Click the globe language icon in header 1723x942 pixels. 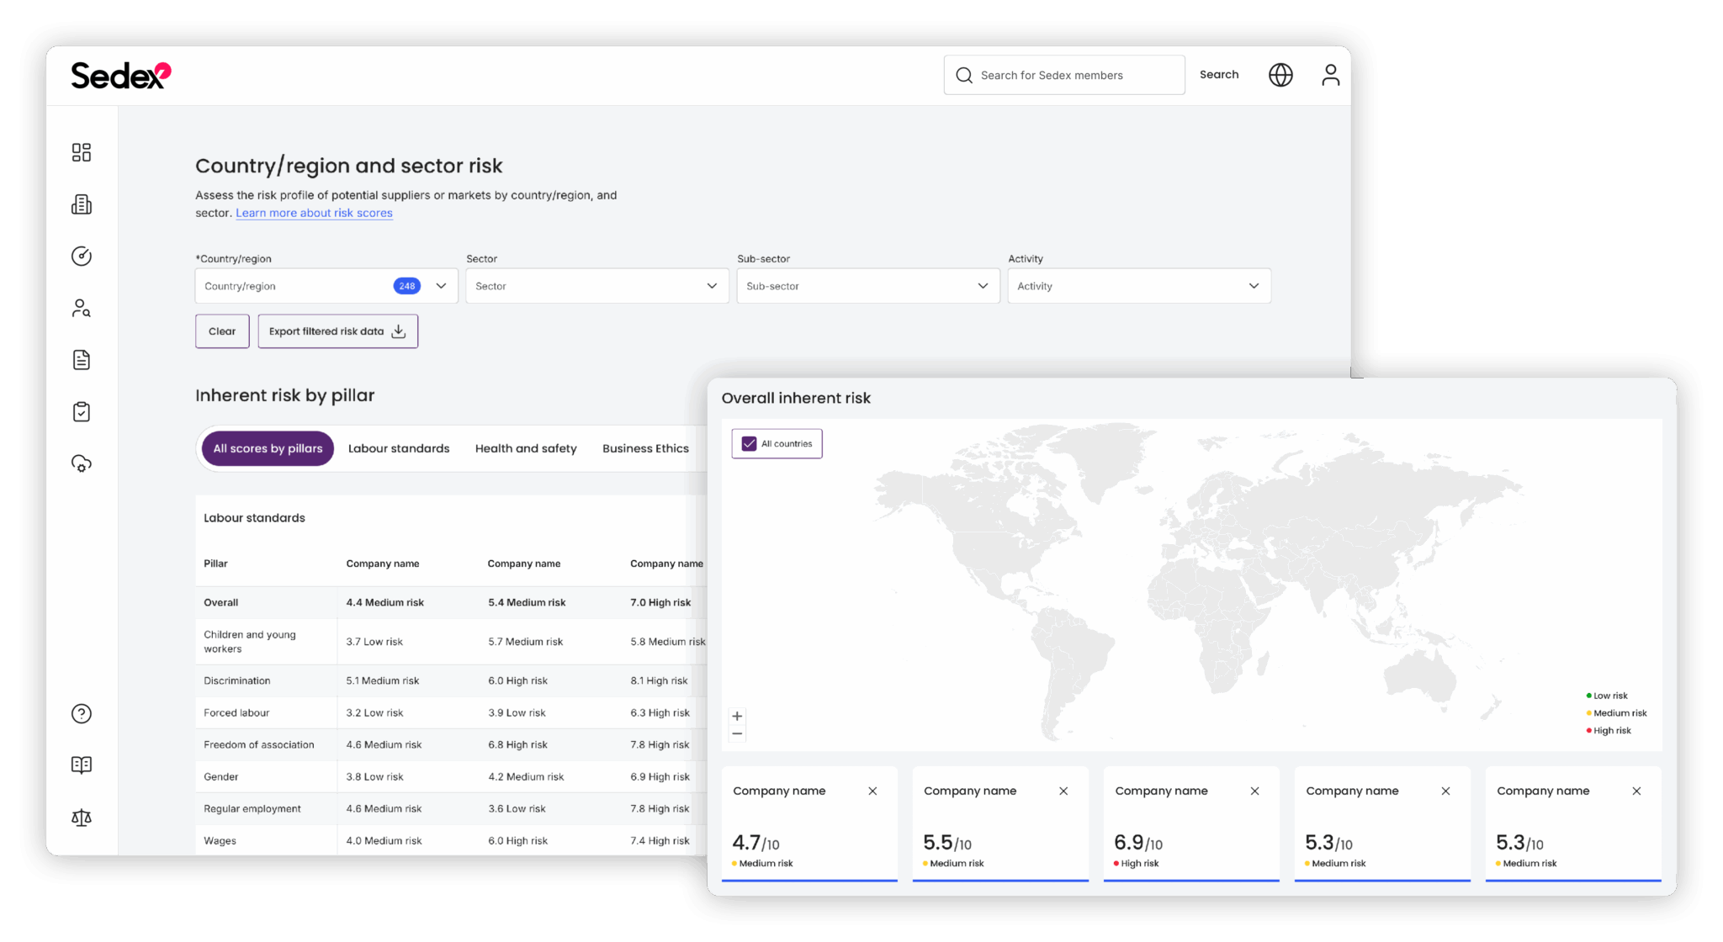pyautogui.click(x=1280, y=75)
